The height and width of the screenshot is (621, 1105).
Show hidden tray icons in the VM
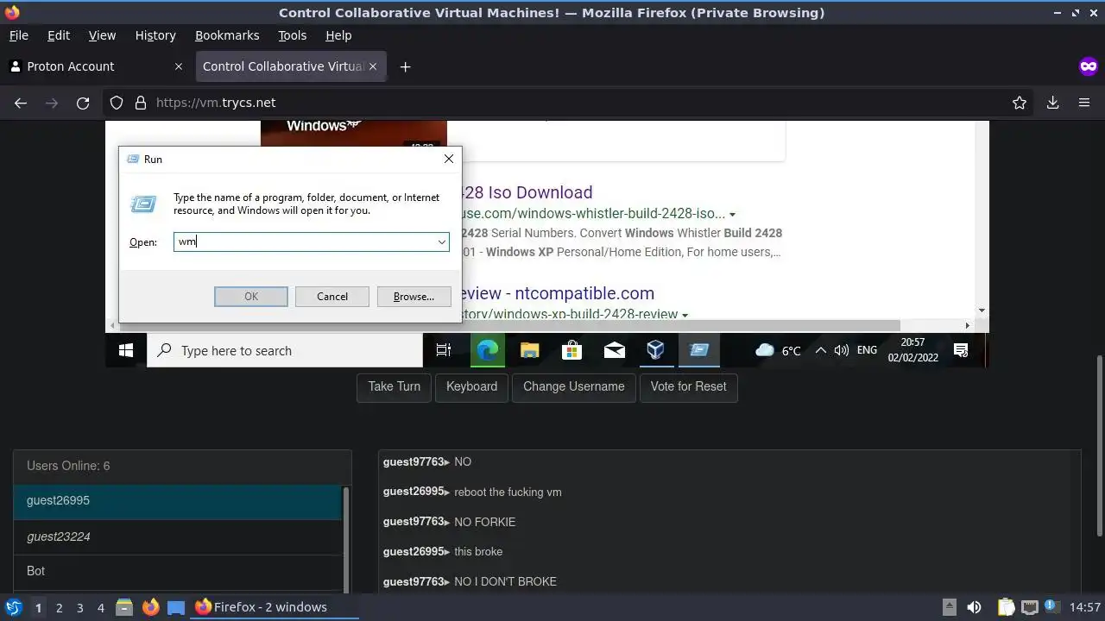click(820, 350)
